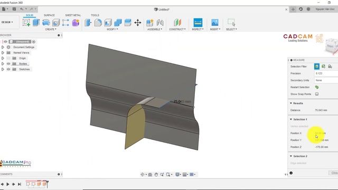Expand the Bodies node
Viewport: 338px width, 190px height.
(3, 64)
